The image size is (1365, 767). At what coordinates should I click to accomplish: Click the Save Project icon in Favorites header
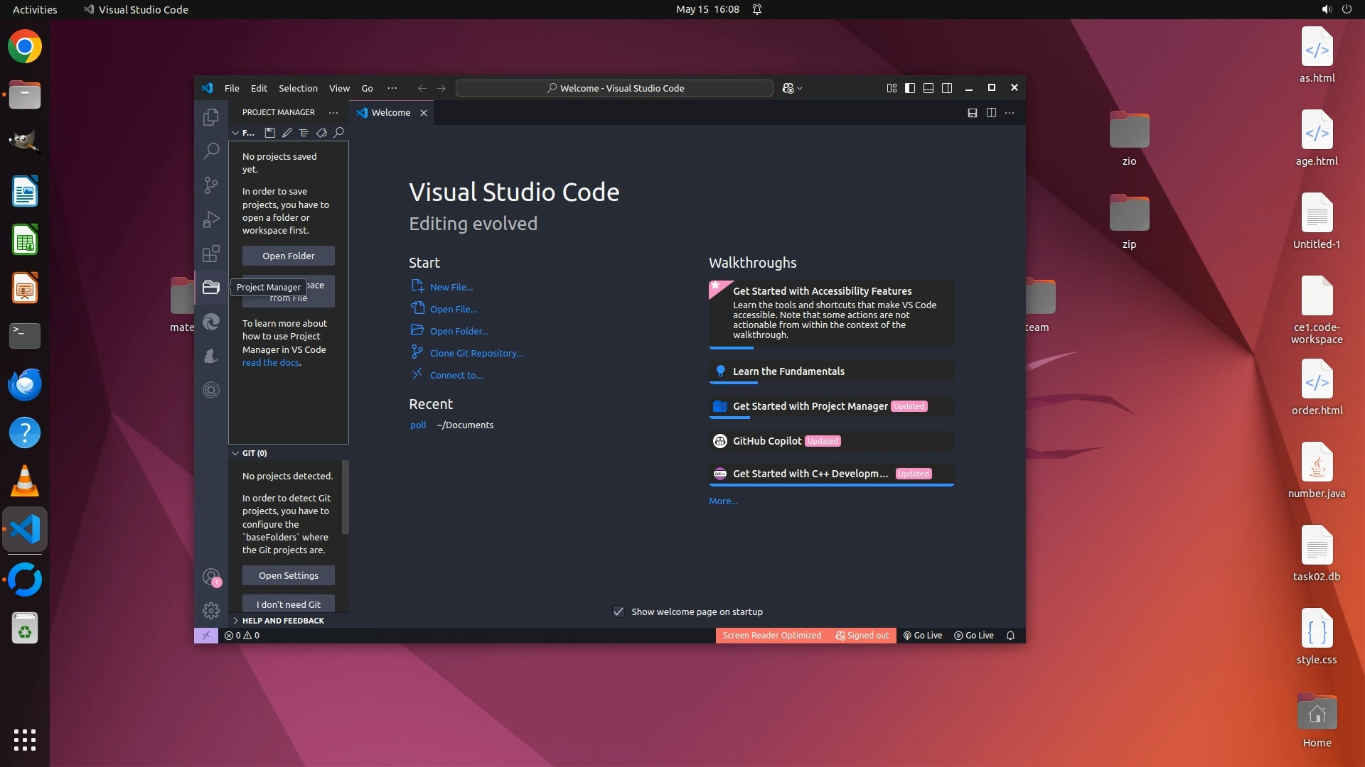click(x=269, y=133)
